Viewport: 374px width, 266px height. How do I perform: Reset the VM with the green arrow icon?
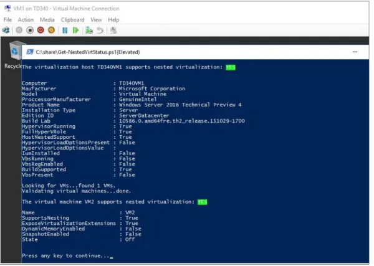[75, 31]
